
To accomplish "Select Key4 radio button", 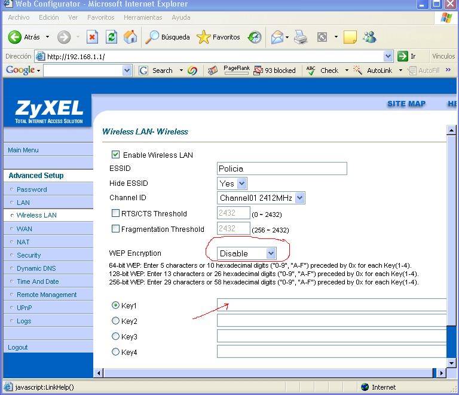I will click(x=115, y=351).
